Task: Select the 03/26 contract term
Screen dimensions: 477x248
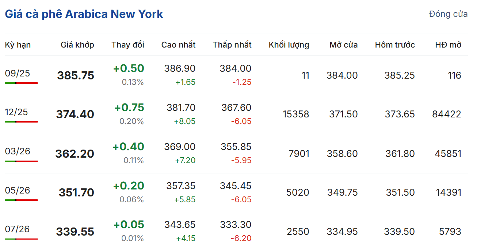Action: tap(18, 151)
